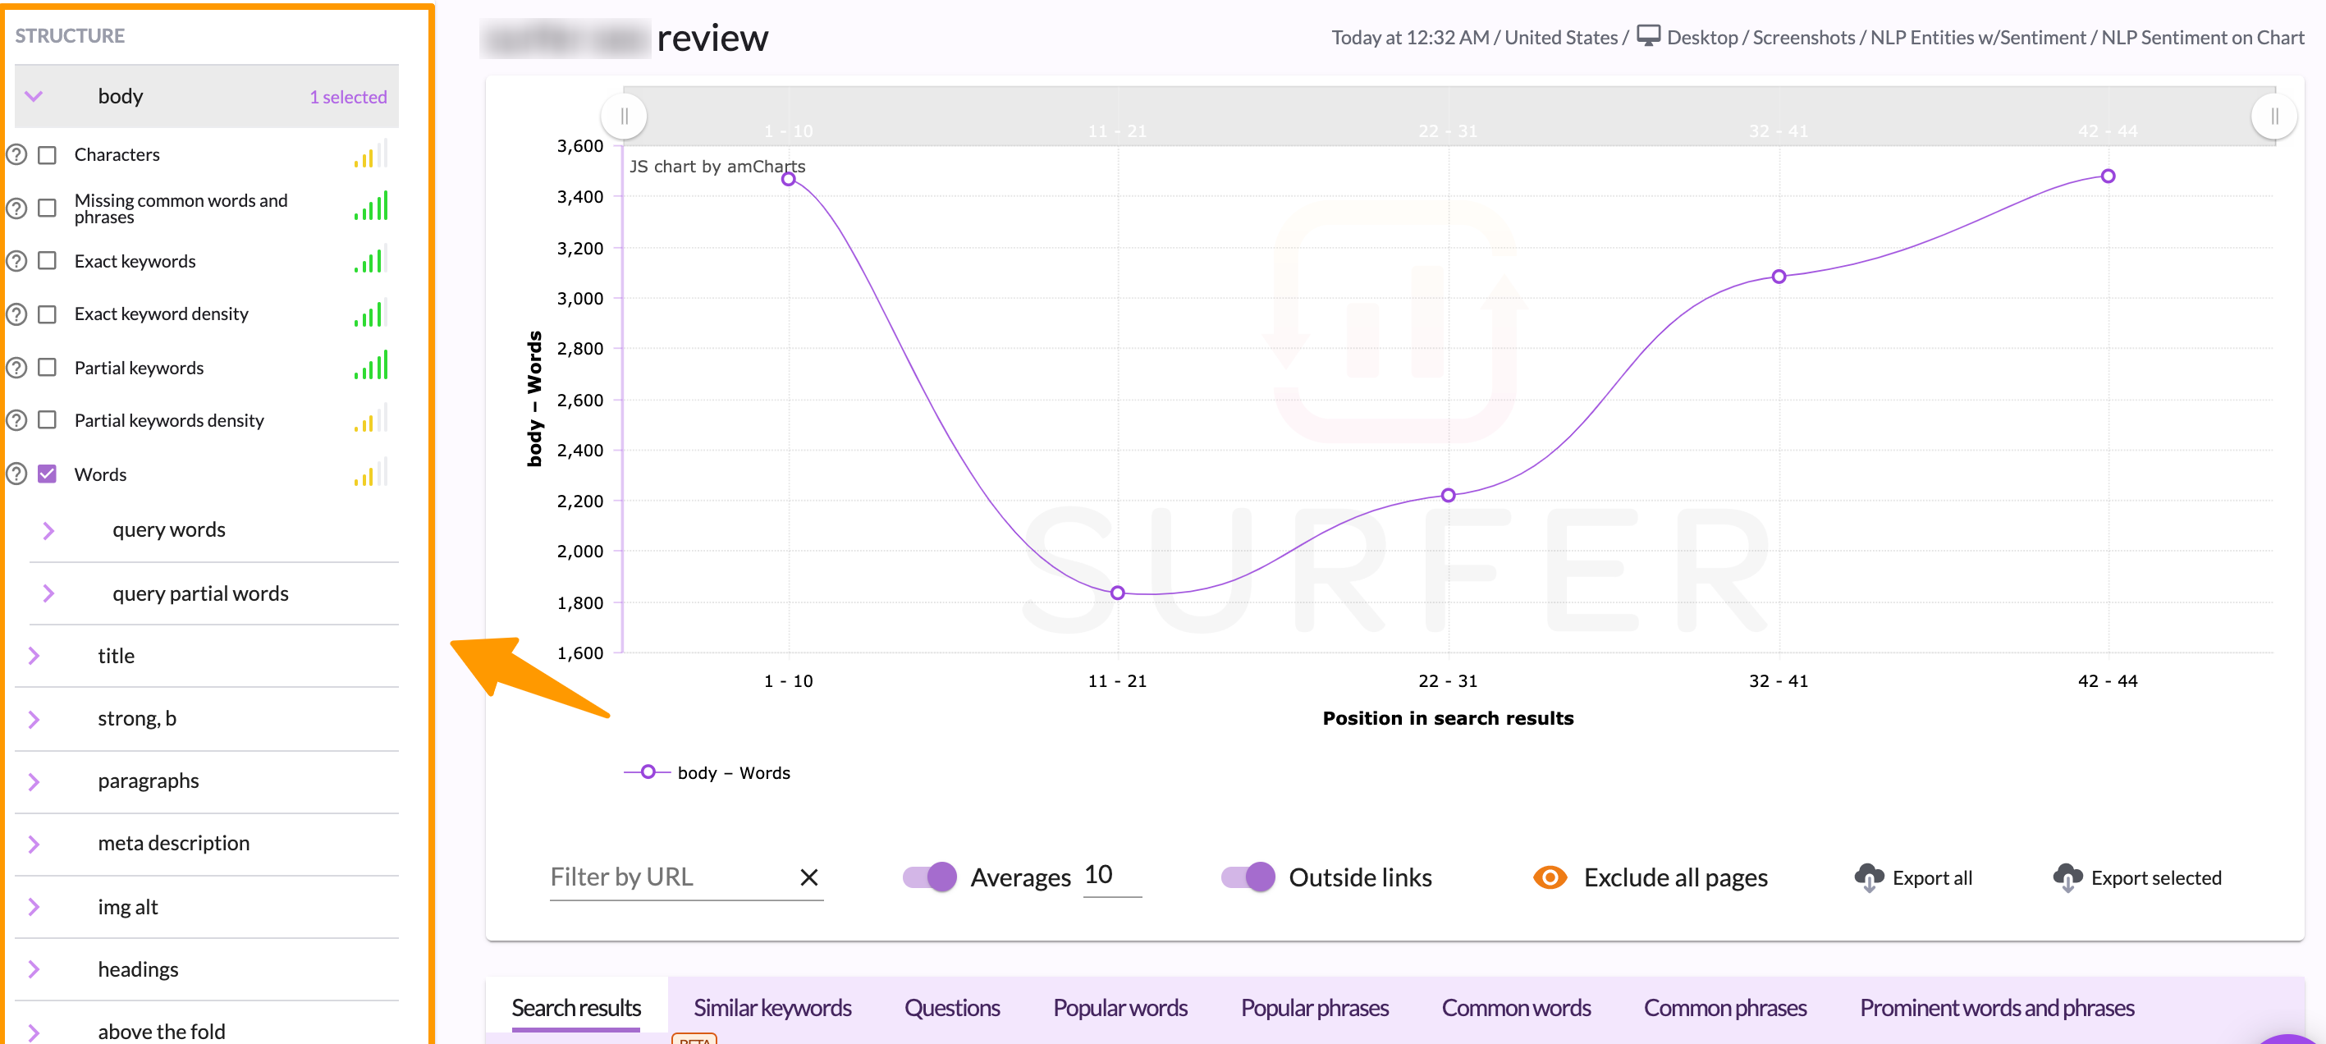2326x1044 pixels.
Task: Switch to the Similar keywords tab
Action: coord(772,1008)
